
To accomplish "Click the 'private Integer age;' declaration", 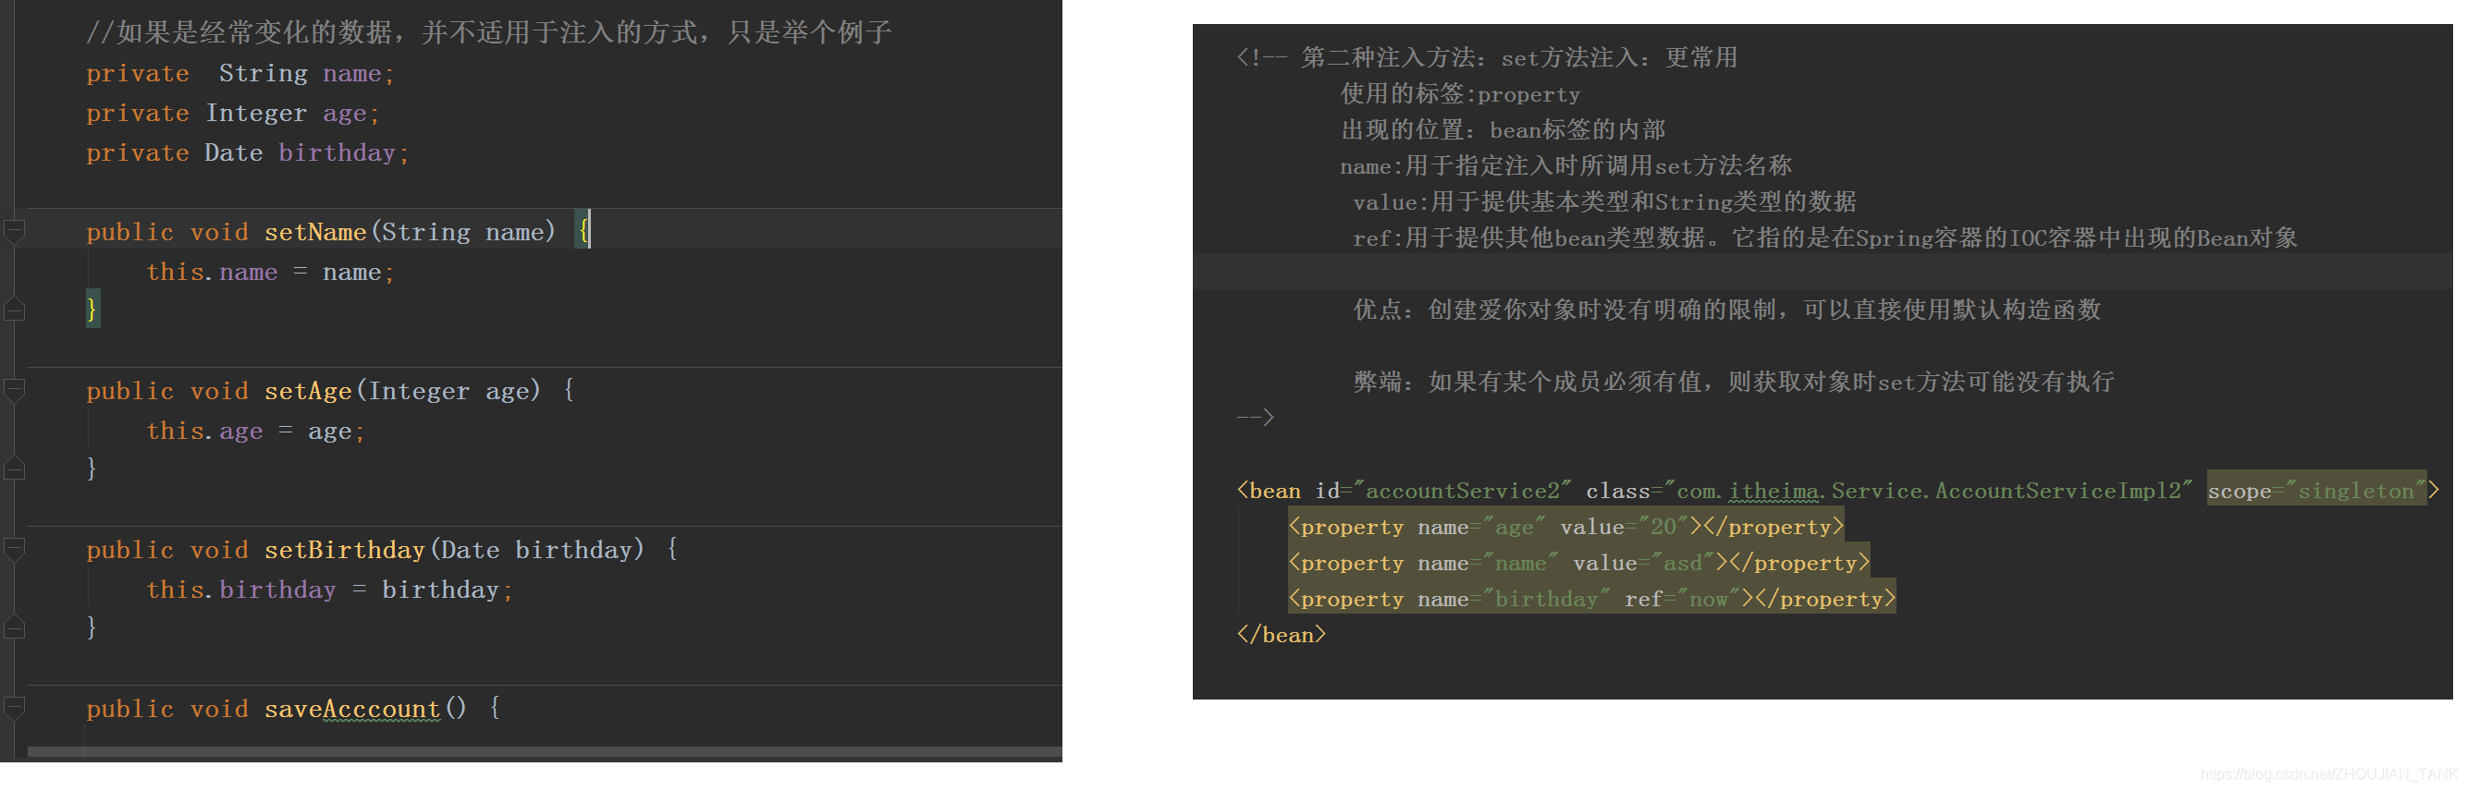I will [233, 114].
